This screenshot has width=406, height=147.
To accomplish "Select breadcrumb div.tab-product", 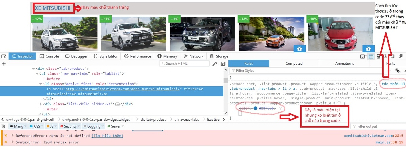I will [x=153, y=119].
